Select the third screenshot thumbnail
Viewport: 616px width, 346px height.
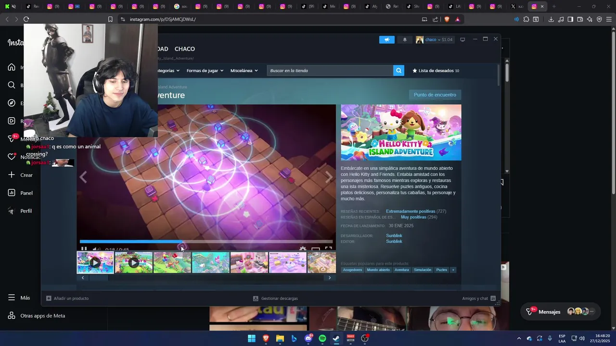172,262
